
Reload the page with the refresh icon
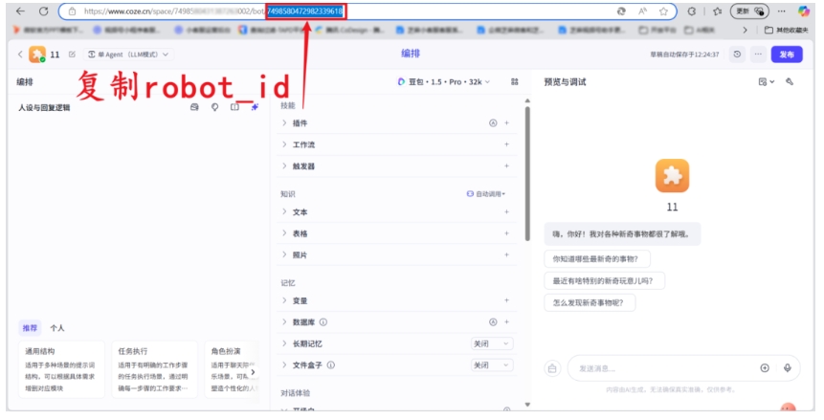coord(44,11)
